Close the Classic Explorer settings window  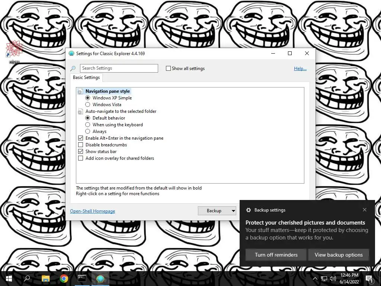307,53
